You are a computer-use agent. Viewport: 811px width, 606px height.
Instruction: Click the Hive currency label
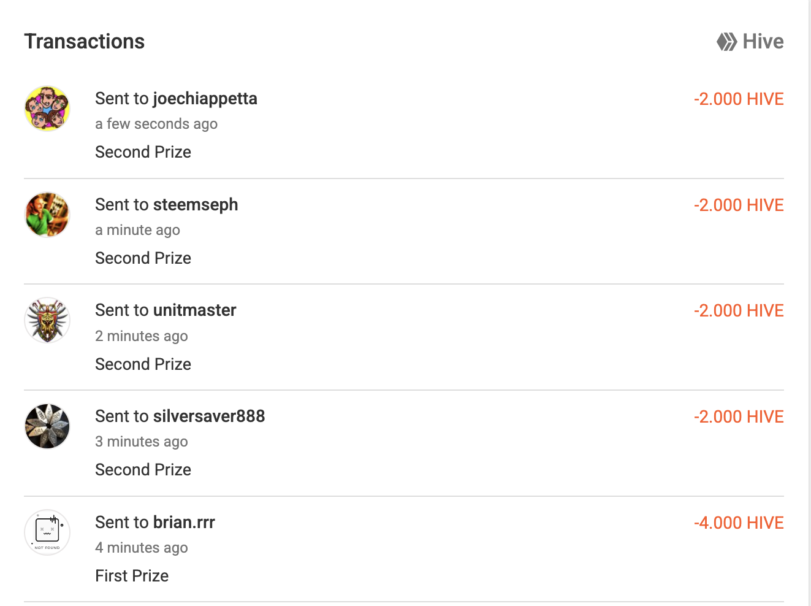[763, 42]
